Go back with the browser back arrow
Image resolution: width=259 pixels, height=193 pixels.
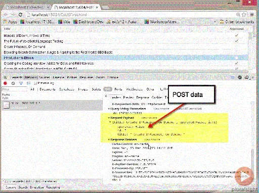[6, 15]
